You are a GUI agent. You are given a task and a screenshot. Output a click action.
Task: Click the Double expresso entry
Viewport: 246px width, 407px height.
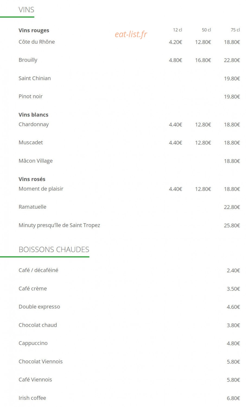coord(39,307)
